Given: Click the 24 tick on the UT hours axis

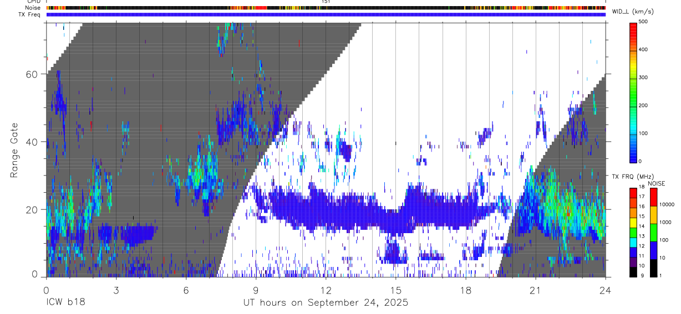Looking at the screenshot, I should click(x=606, y=290).
